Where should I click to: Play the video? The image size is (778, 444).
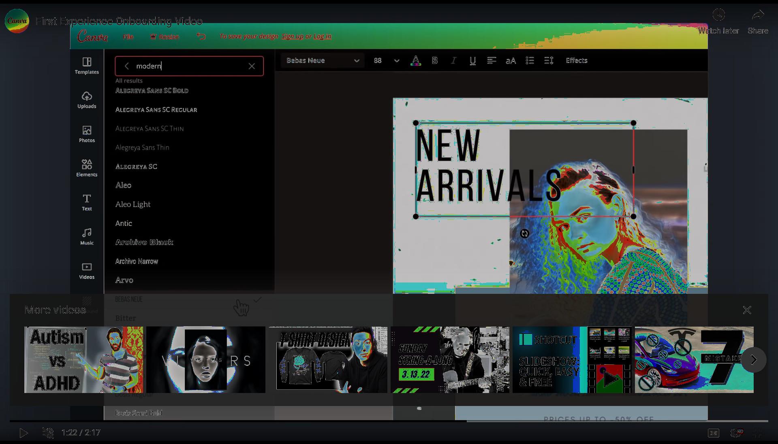click(x=24, y=433)
